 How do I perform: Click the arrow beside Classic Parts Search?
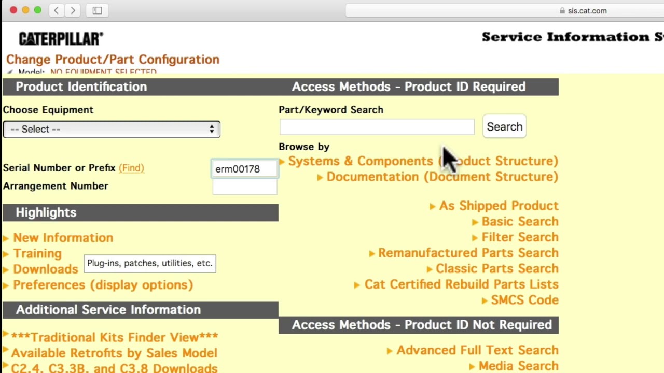(429, 269)
